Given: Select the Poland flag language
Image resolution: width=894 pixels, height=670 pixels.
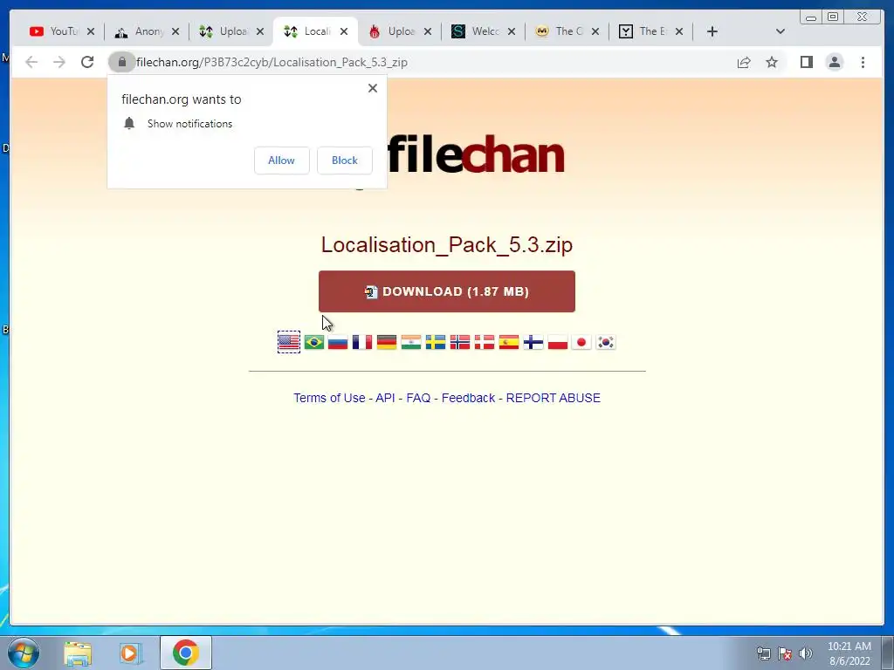Looking at the screenshot, I should point(558,342).
